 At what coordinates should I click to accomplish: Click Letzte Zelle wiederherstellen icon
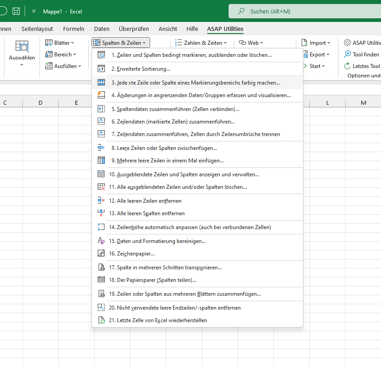101,320
